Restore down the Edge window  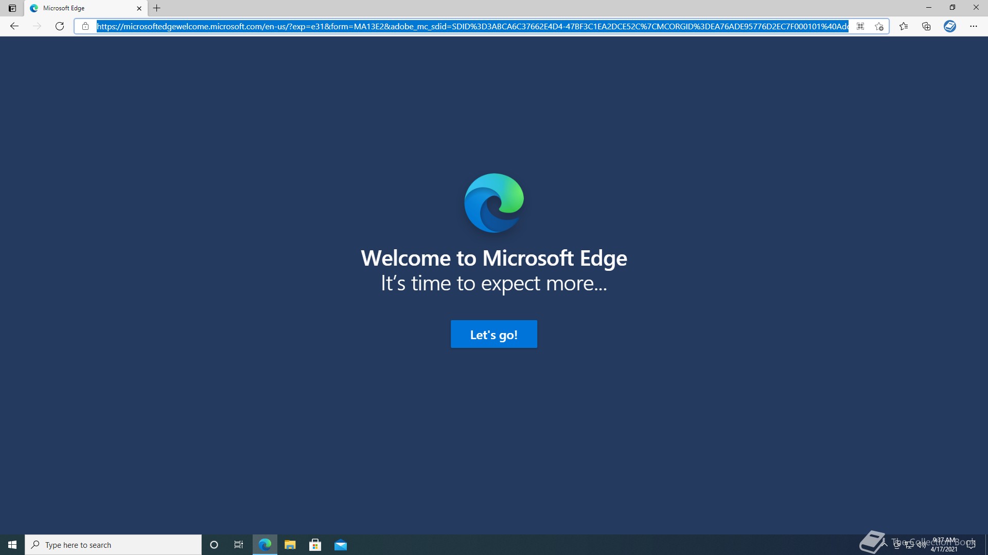[x=952, y=8]
